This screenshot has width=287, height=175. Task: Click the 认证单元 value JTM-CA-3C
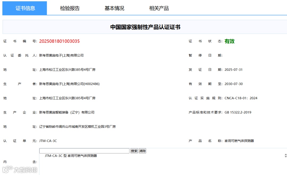click(x=48, y=141)
